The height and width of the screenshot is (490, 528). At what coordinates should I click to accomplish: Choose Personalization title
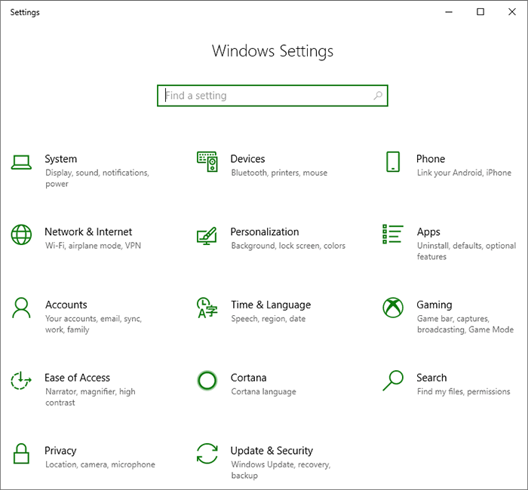coord(265,232)
